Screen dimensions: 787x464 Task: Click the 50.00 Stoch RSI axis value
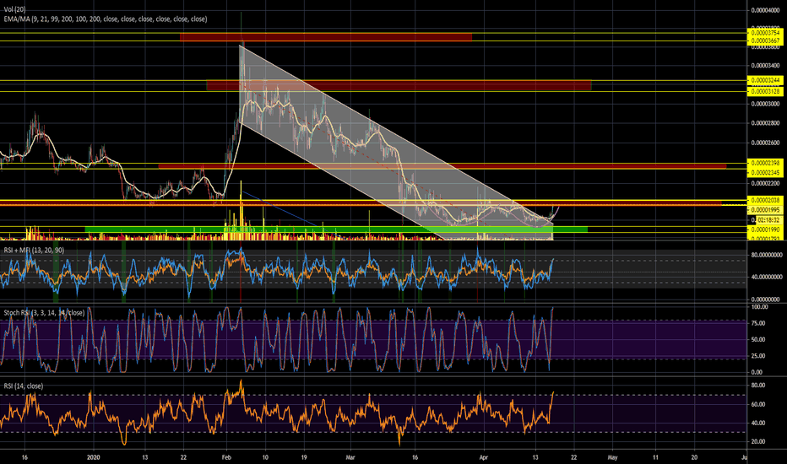pyautogui.click(x=758, y=340)
